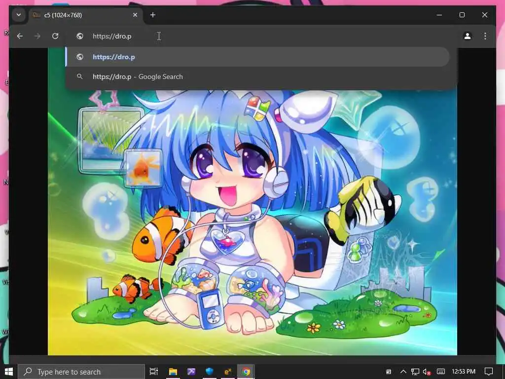Open the purple arrow app on taskbar

pos(191,372)
